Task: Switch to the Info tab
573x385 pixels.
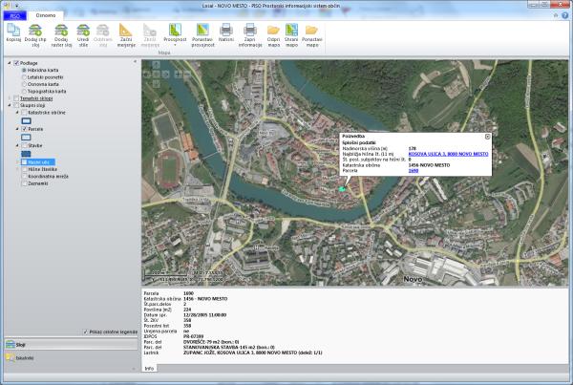Action: [x=149, y=368]
